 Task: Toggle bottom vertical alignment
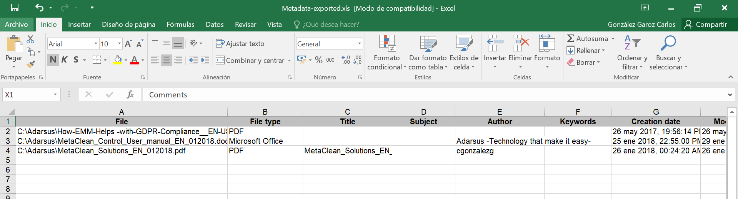(178, 43)
